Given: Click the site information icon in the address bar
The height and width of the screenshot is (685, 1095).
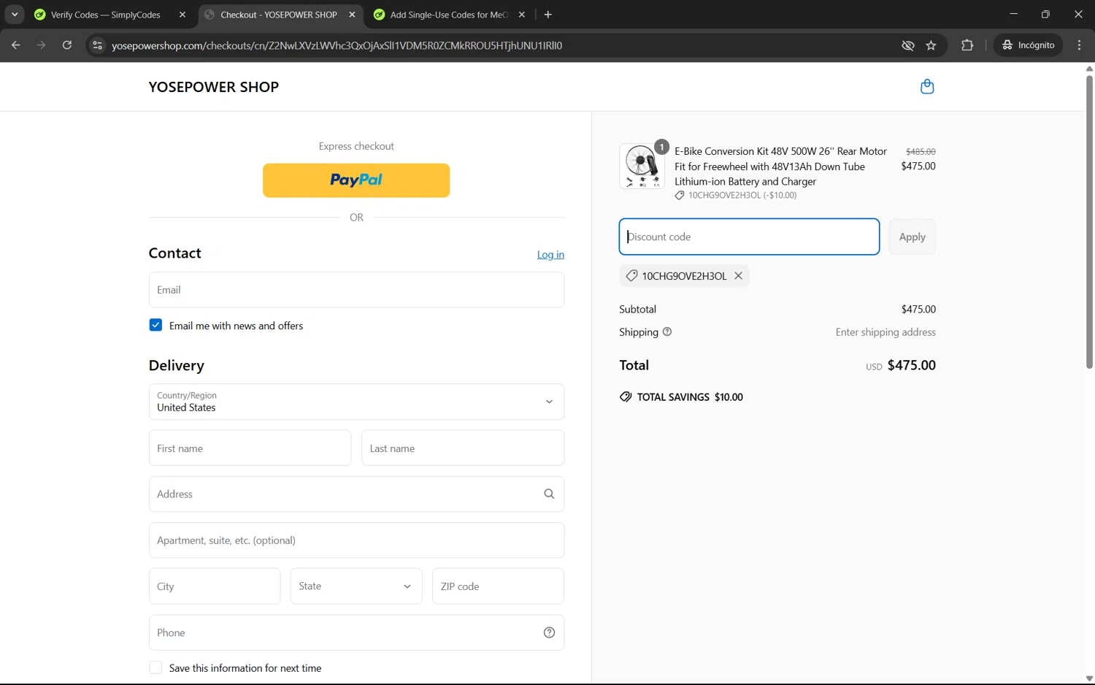Looking at the screenshot, I should pos(97,45).
